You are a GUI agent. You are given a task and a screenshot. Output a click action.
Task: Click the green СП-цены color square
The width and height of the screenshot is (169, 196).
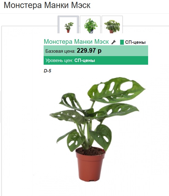point(122,42)
